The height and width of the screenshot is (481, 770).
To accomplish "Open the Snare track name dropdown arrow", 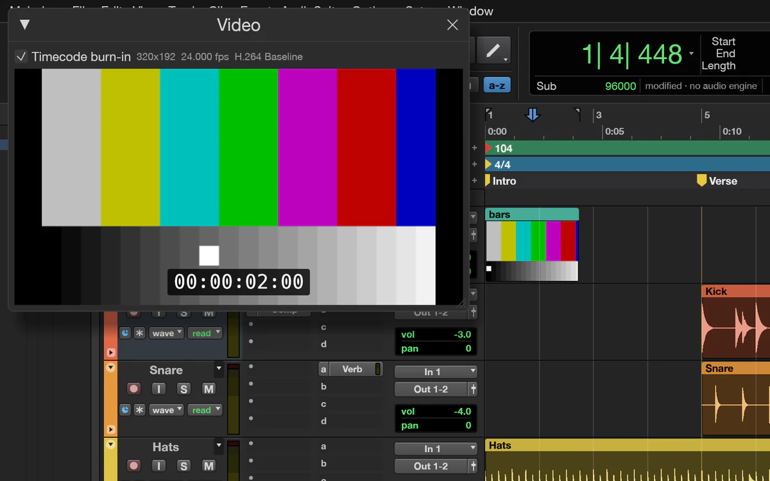I will pos(219,369).
